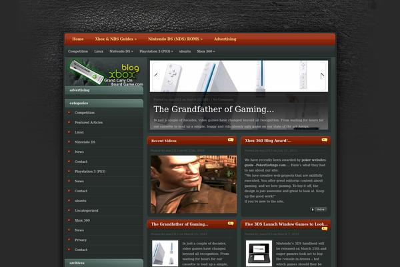Viewport: 400px width, 267px height.
Task: Open Contact listed right below Privacy
Action: (x=81, y=250)
